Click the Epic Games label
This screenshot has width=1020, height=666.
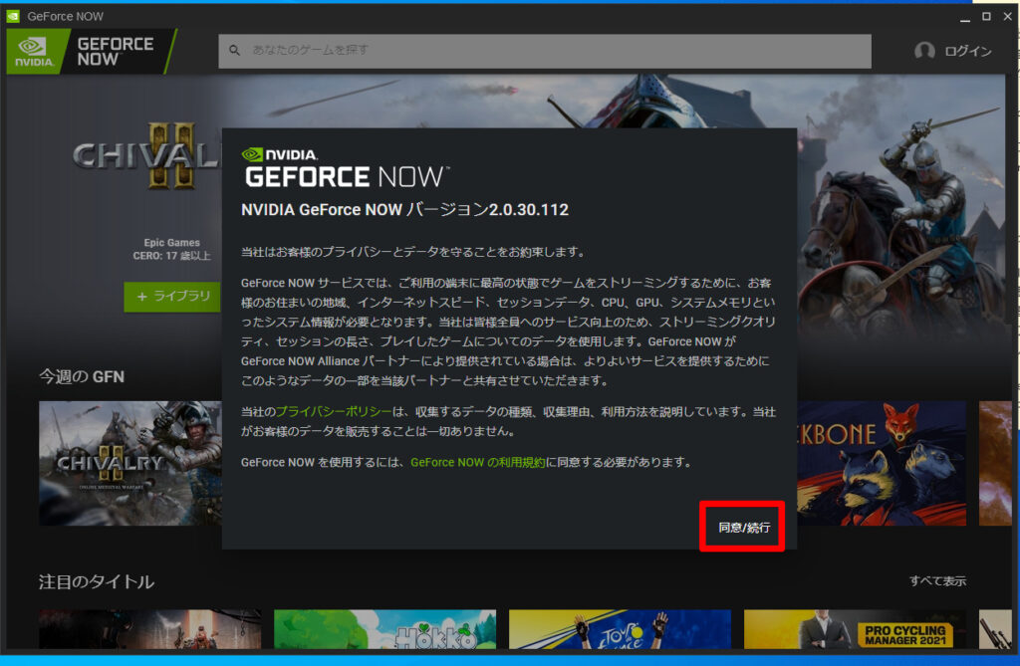171,243
